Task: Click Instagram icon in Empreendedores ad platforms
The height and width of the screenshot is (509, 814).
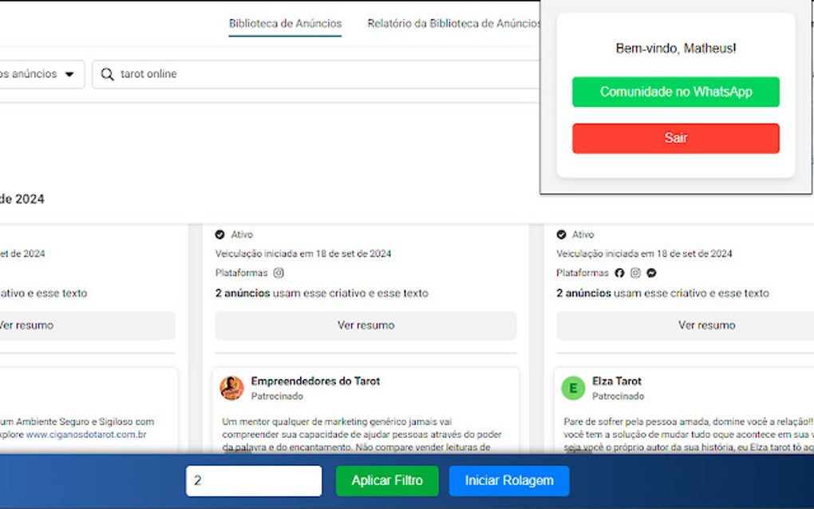Action: 279,273
